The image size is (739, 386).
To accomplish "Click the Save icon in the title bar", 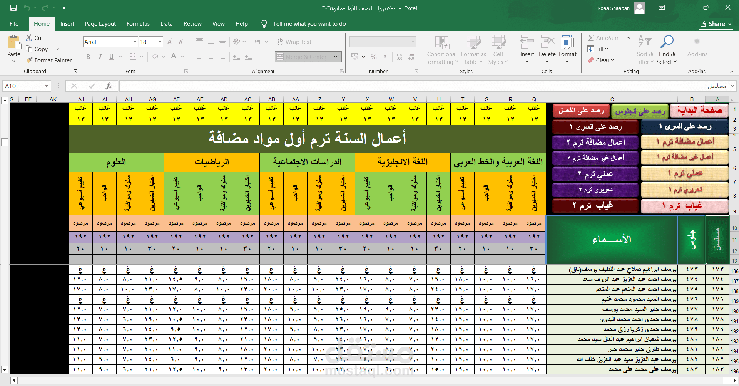I will (13, 8).
